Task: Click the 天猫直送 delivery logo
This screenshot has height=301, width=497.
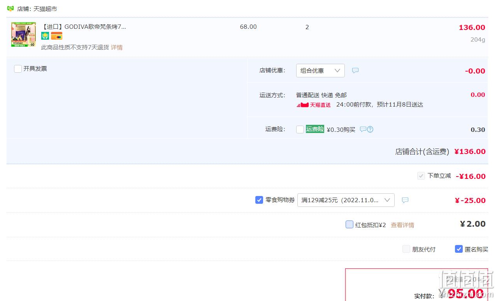Action: [x=314, y=105]
